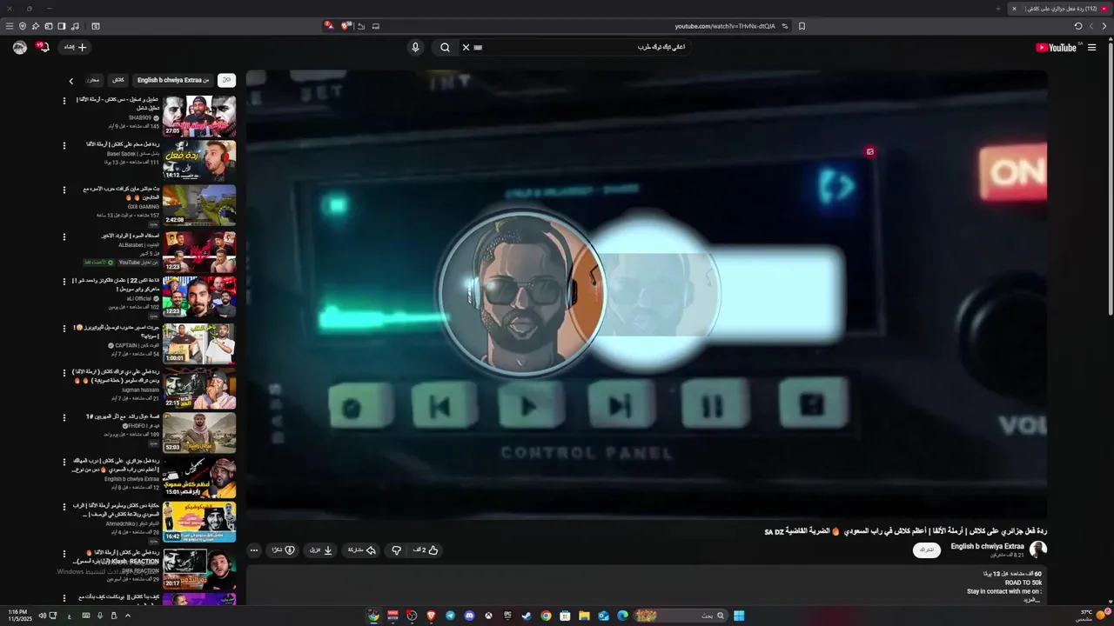Close the YouTube browser tab
The height and width of the screenshot is (626, 1114).
[x=1013, y=9]
